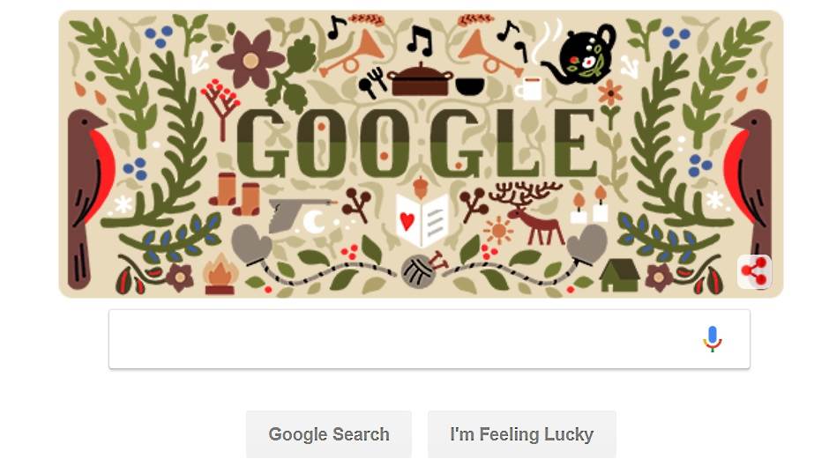Click the brown cooking pot illustration
The image size is (829, 466).
point(421,79)
